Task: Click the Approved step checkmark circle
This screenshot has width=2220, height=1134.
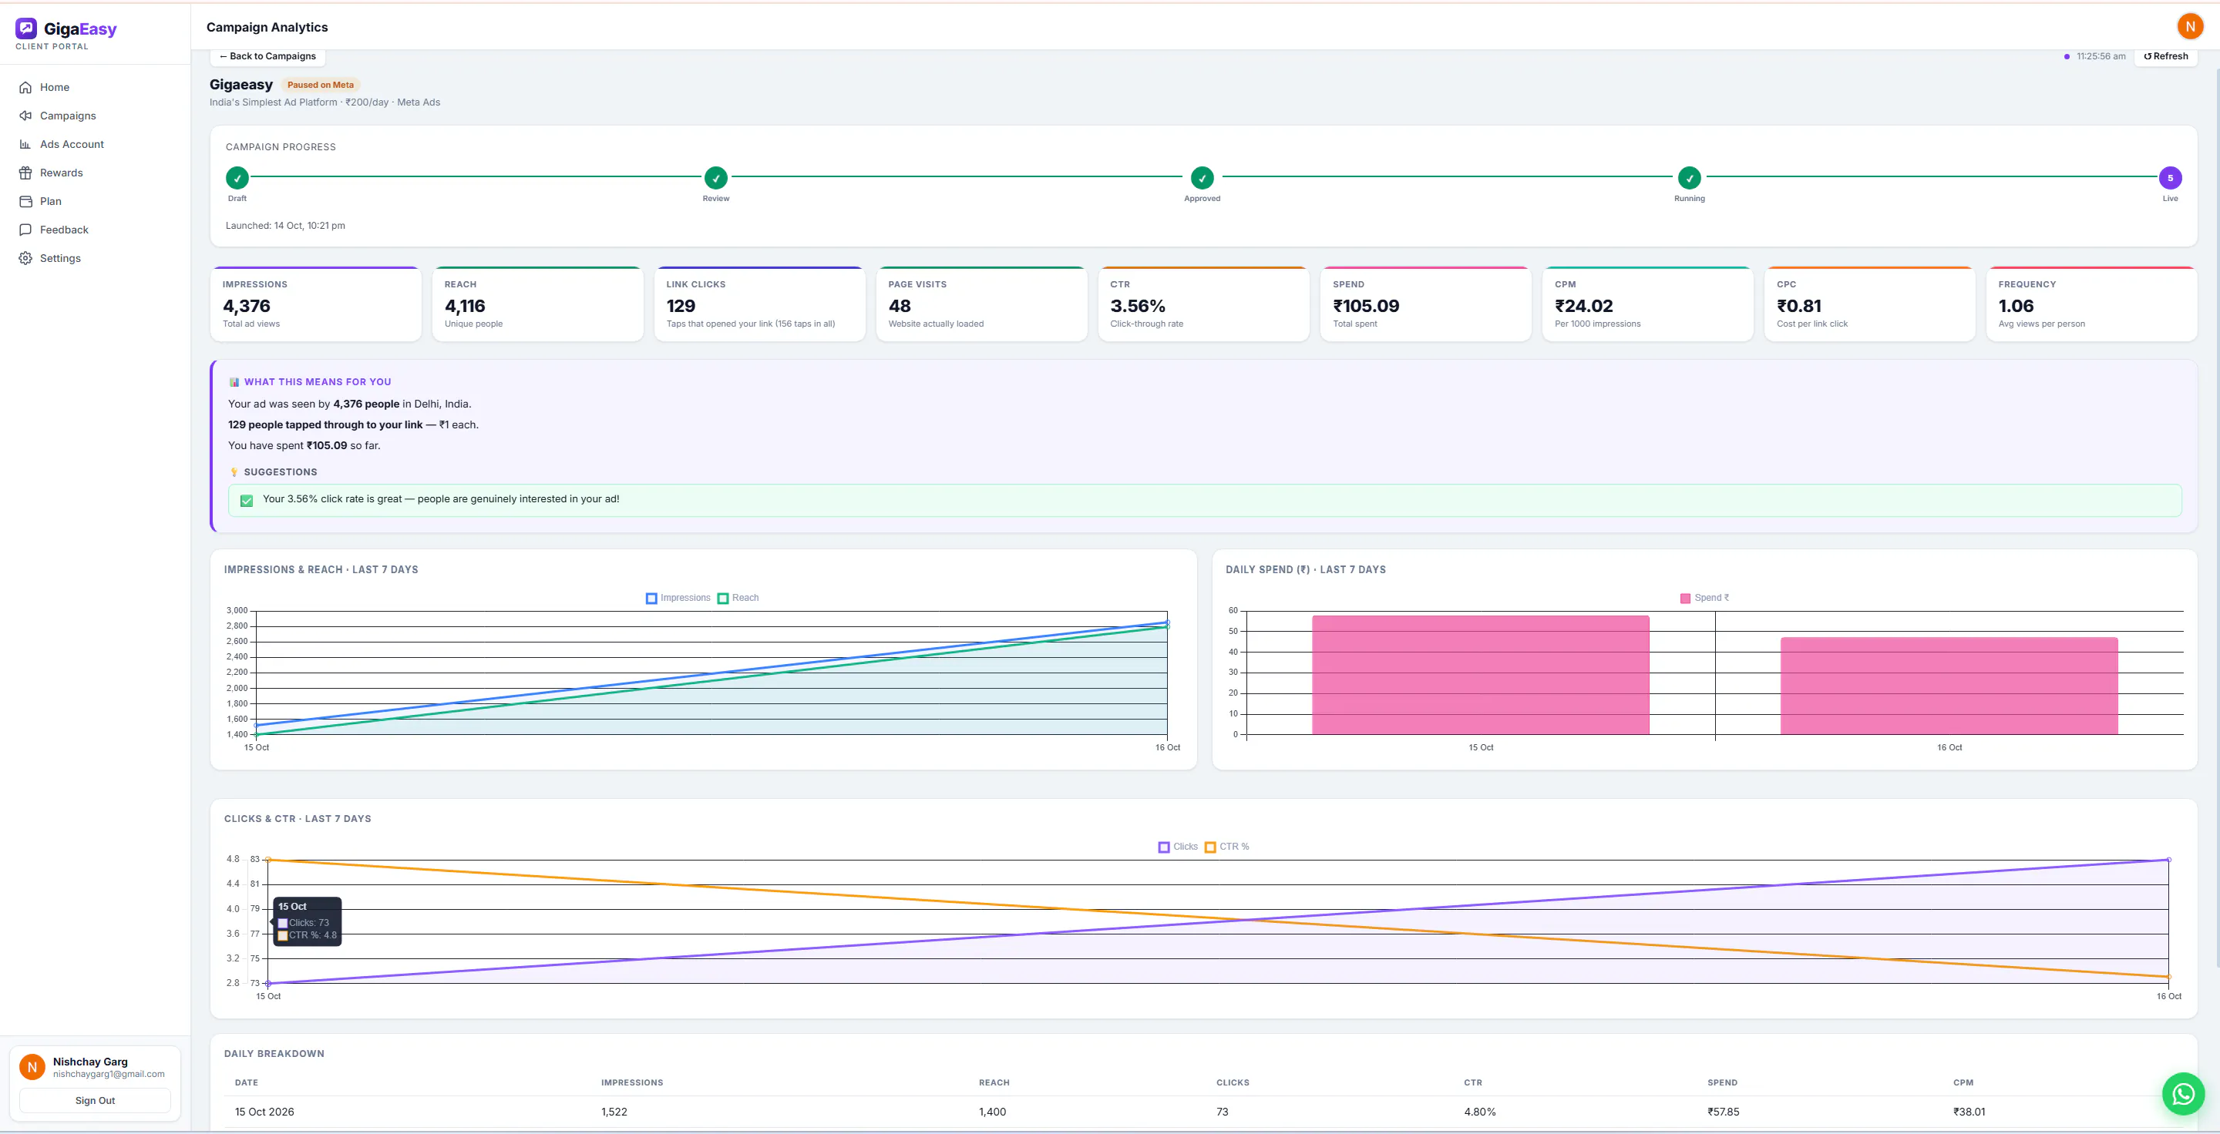Action: [x=1202, y=178]
